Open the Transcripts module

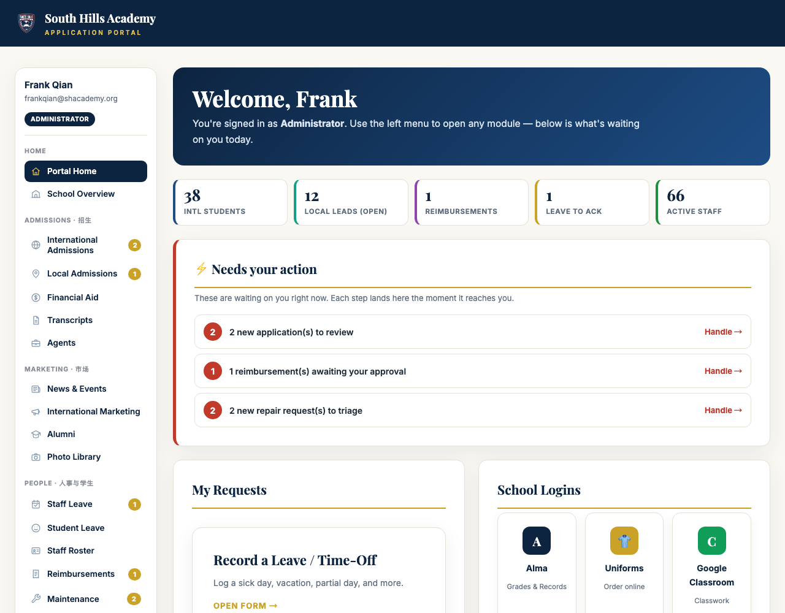click(x=86, y=321)
